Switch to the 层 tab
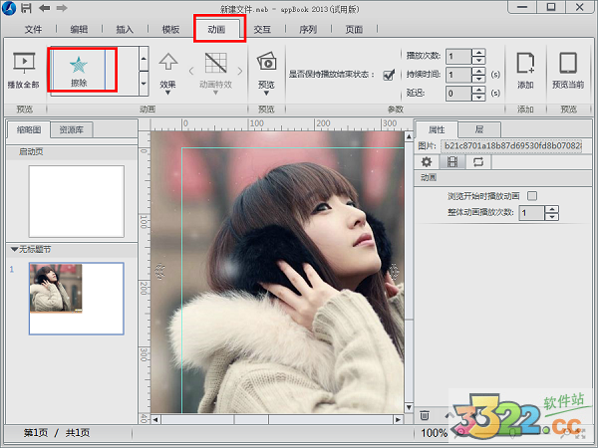Image resolution: width=598 pixels, height=448 pixels. tap(479, 129)
